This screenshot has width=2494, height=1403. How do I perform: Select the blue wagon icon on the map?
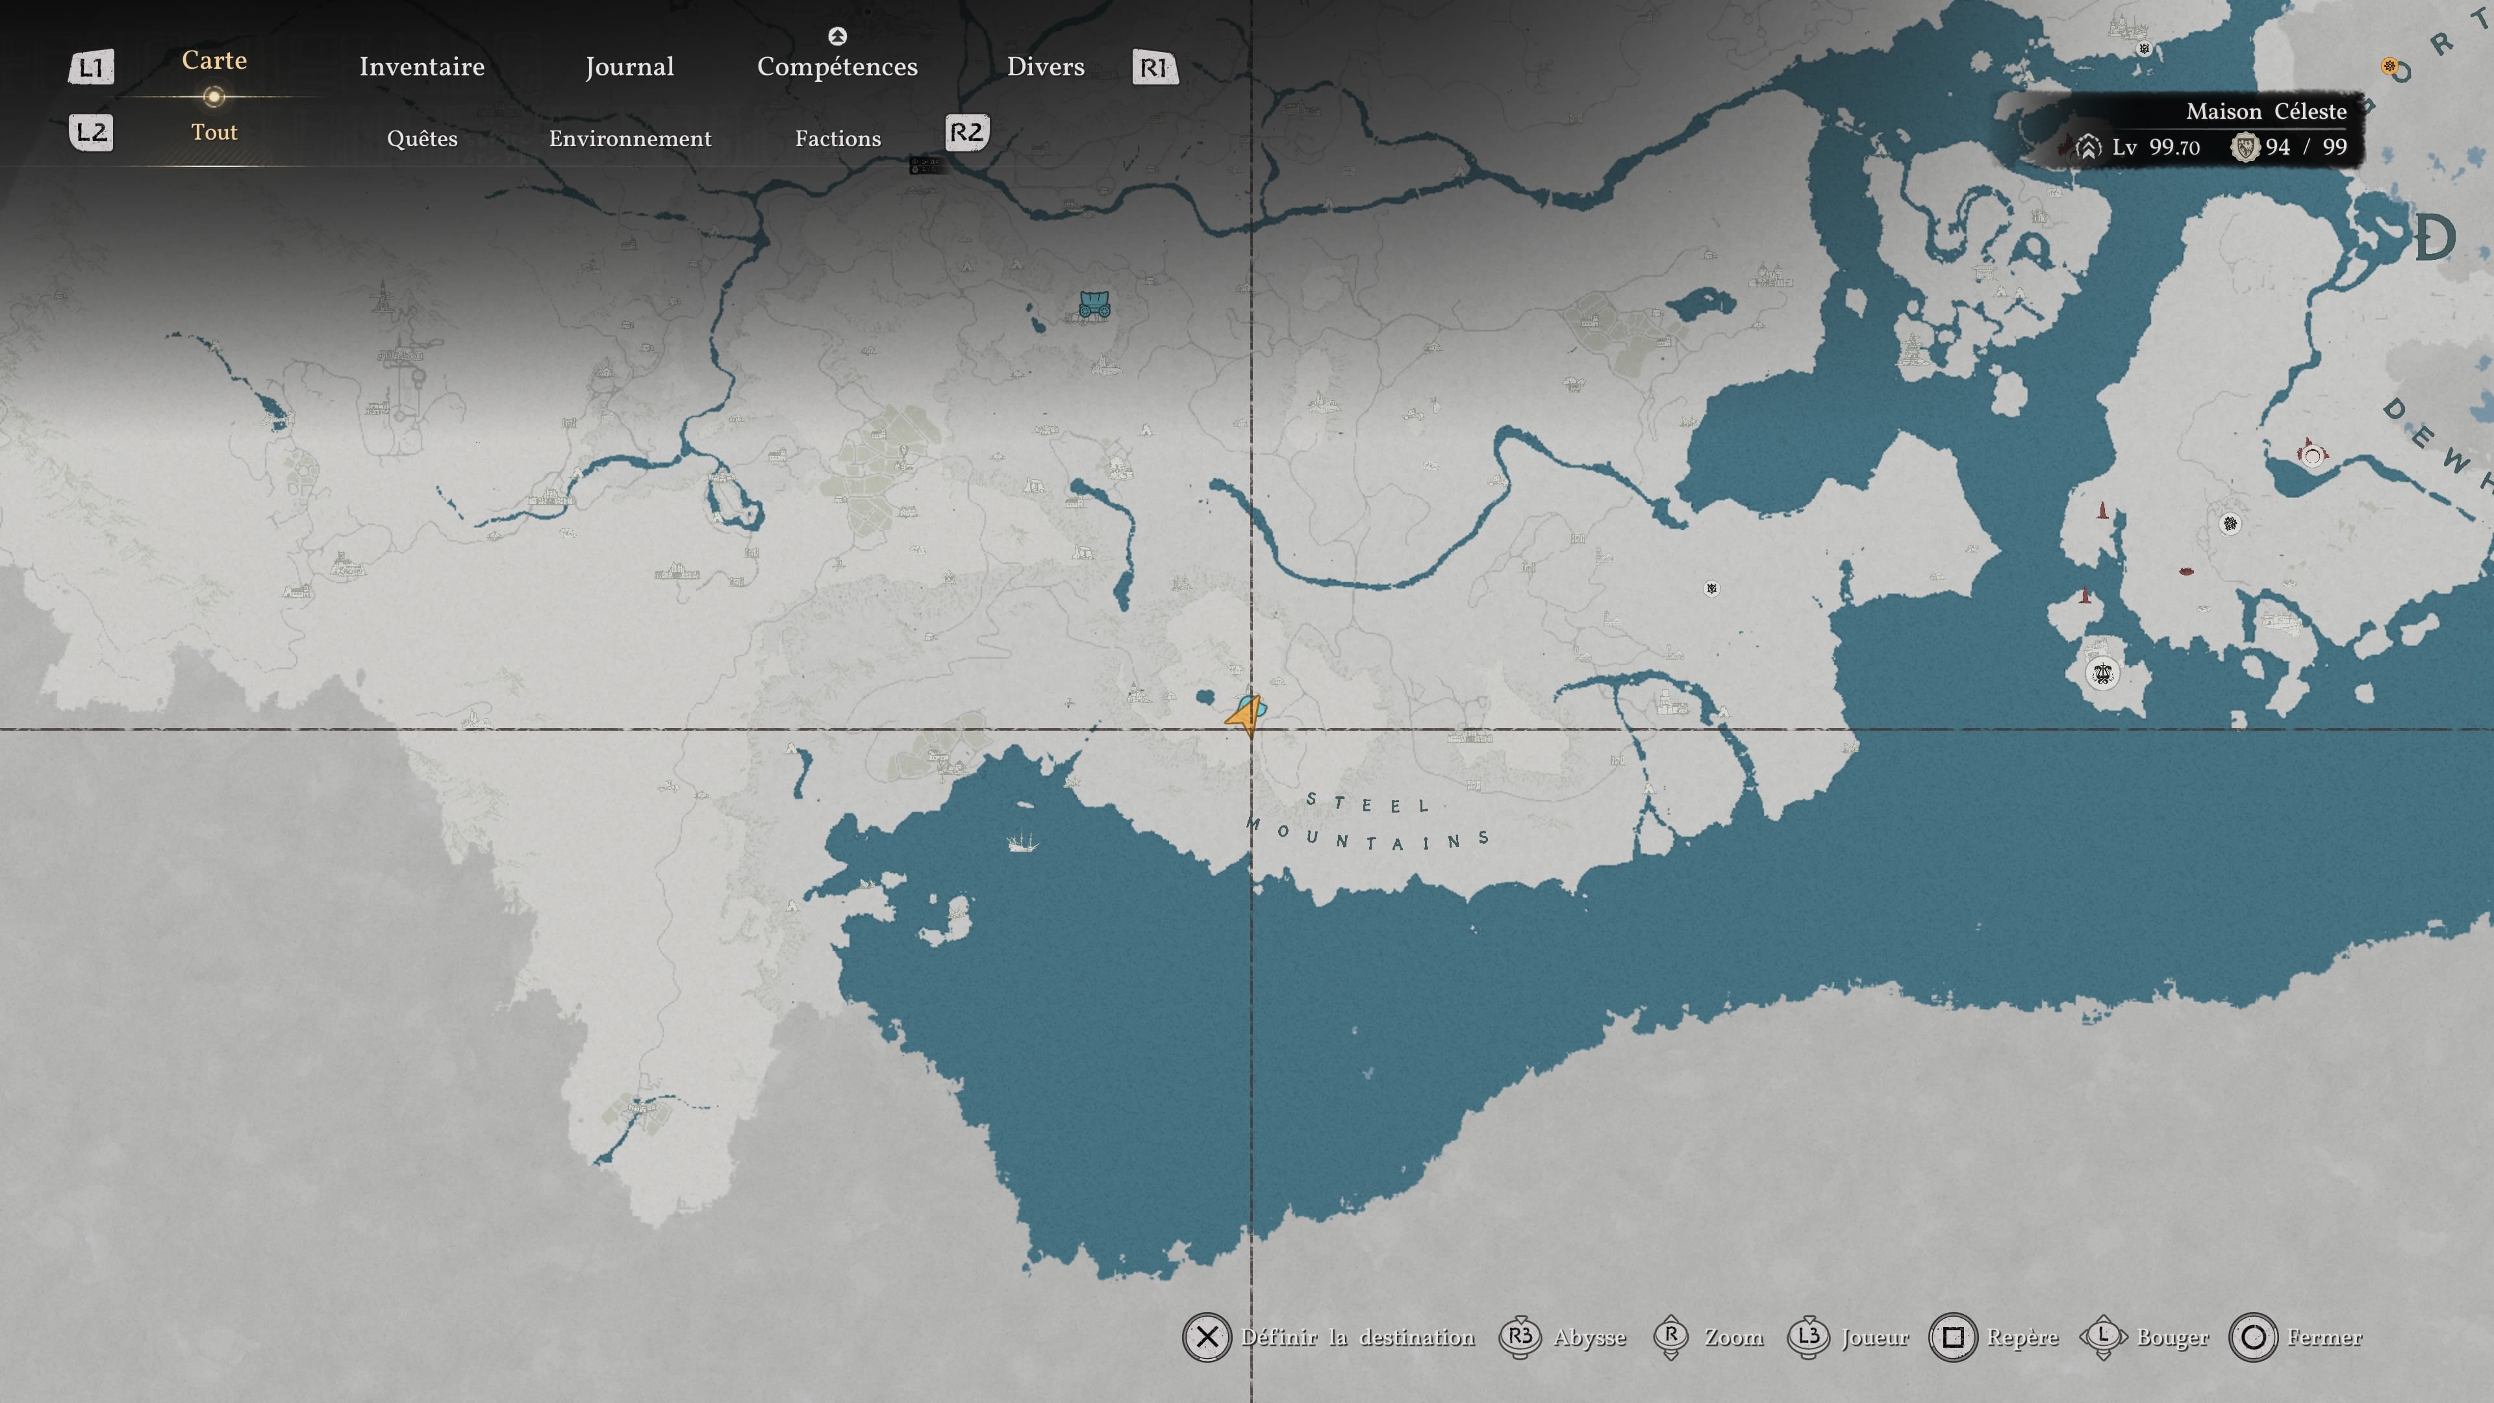pyautogui.click(x=1094, y=304)
